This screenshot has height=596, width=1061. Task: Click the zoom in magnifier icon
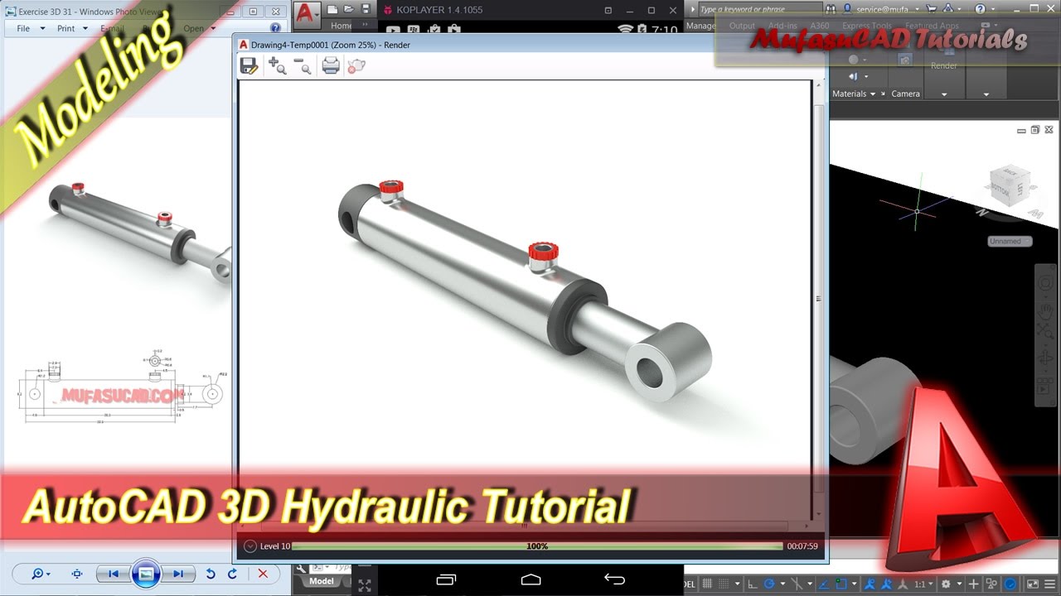277,66
